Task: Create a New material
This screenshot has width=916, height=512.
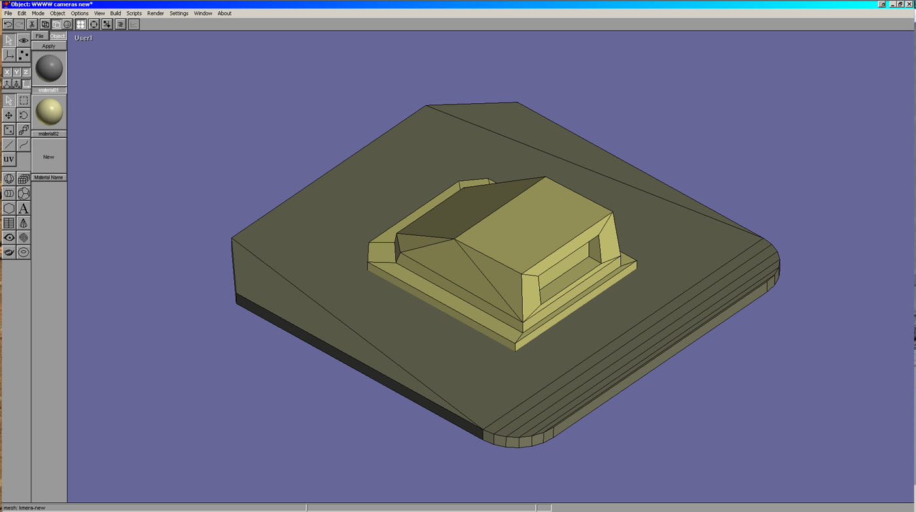Action: 49,157
